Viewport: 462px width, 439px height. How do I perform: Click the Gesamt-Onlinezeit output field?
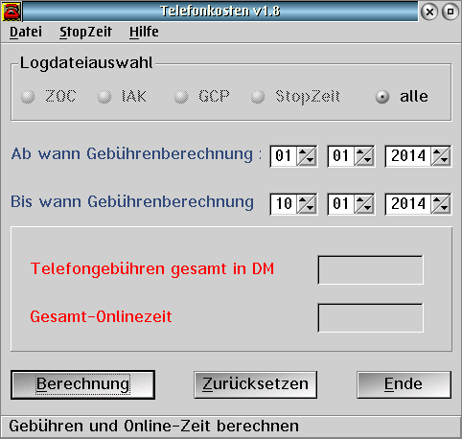click(x=371, y=318)
